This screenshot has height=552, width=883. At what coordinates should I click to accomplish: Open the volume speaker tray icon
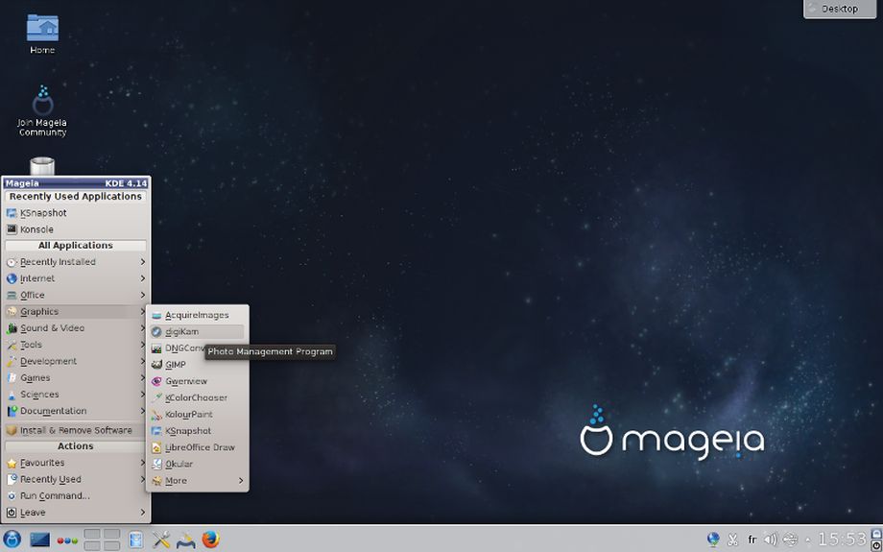point(770,540)
